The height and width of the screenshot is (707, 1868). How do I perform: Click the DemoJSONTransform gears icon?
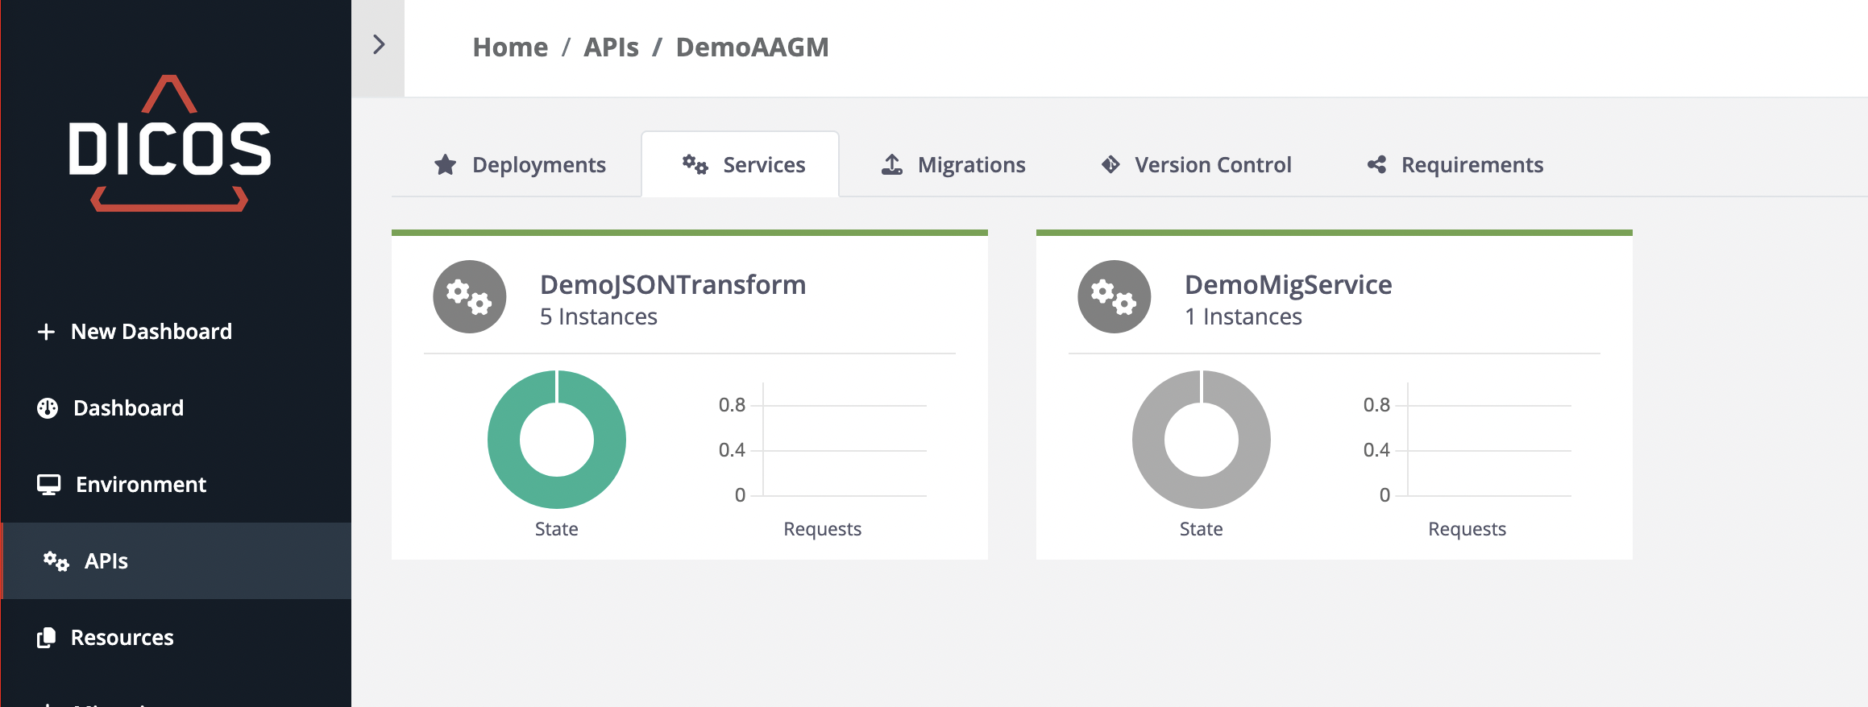(469, 297)
